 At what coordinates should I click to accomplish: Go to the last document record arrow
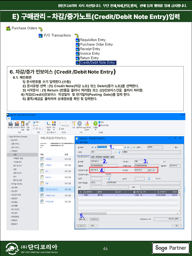(x=128, y=147)
